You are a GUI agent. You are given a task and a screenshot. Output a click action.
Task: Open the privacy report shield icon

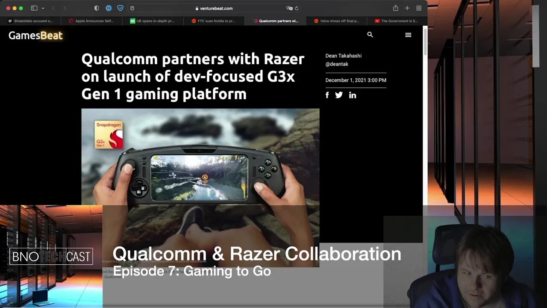click(x=97, y=8)
